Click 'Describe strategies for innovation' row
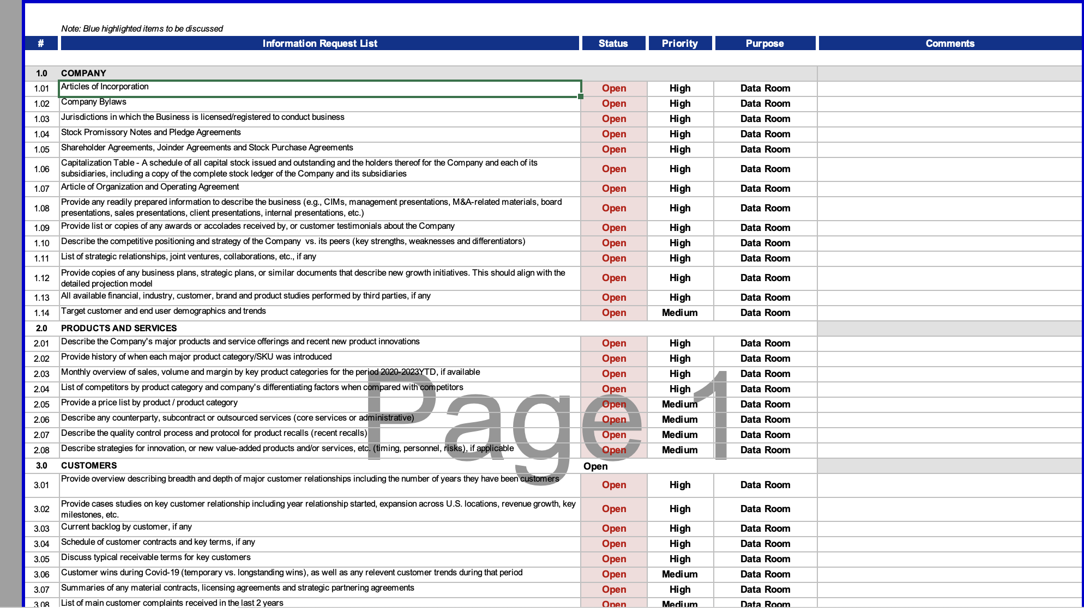This screenshot has width=1084, height=608. click(x=320, y=450)
